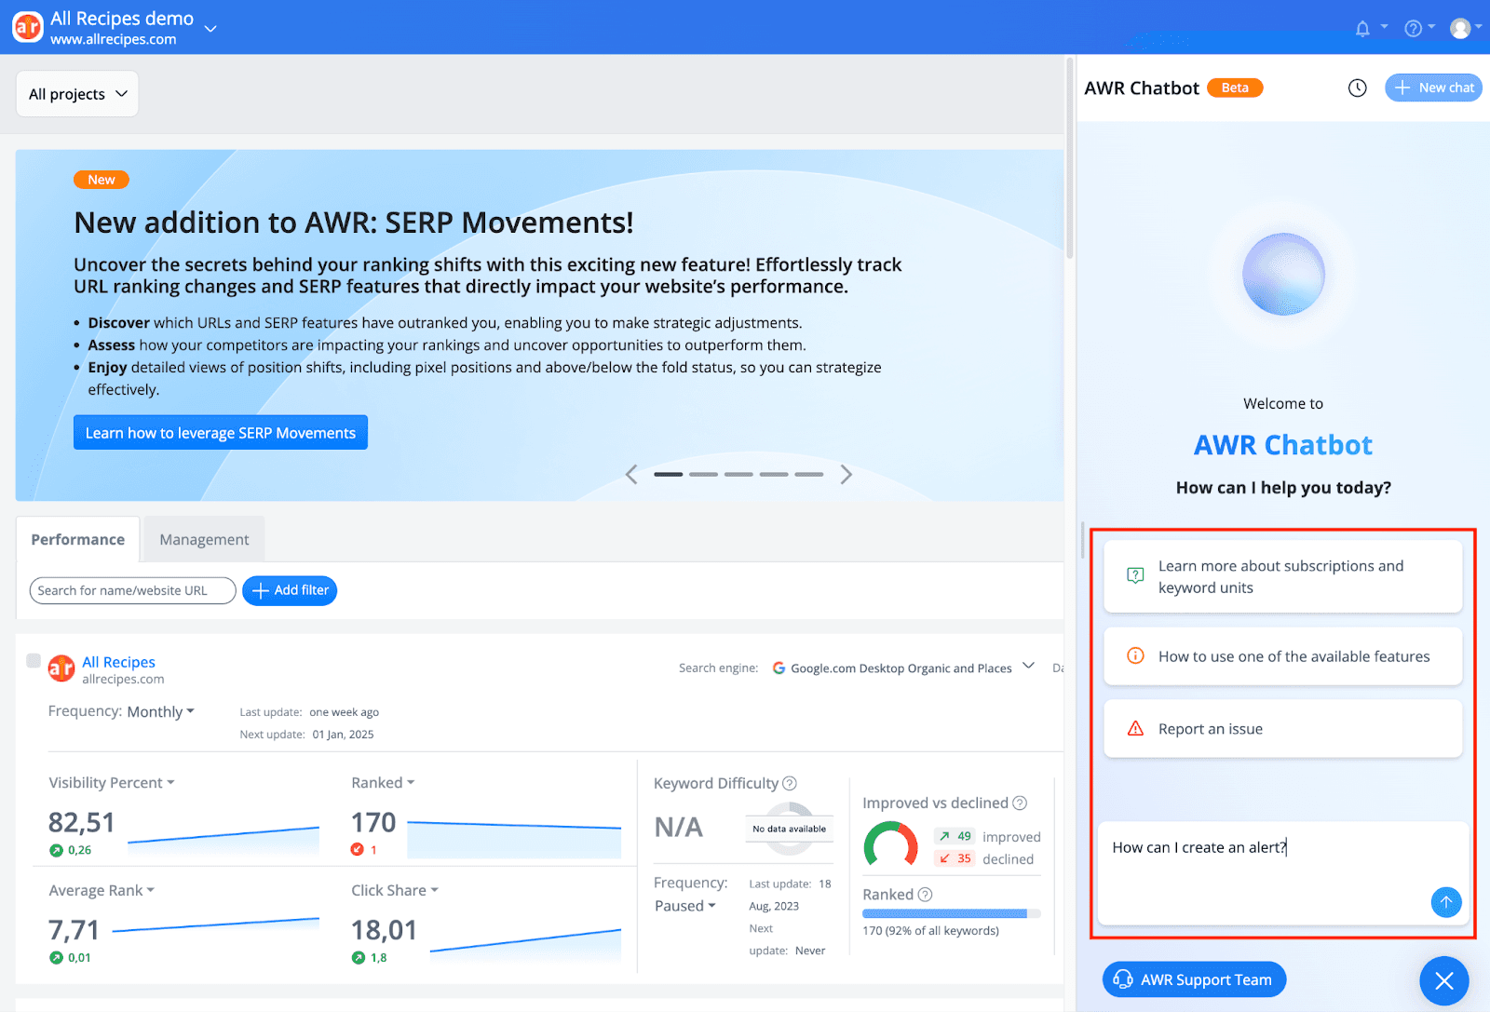
Task: Show previous banner slide arrow
Action: click(x=631, y=475)
